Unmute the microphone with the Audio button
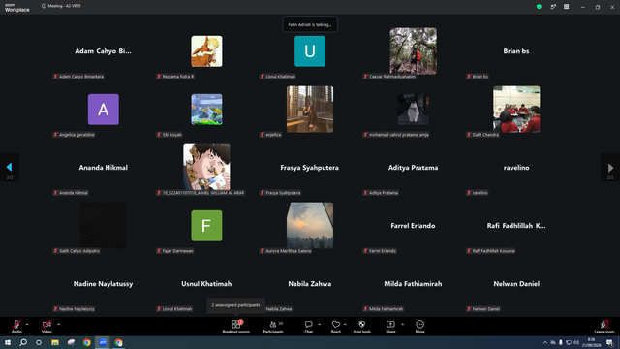 [16, 327]
